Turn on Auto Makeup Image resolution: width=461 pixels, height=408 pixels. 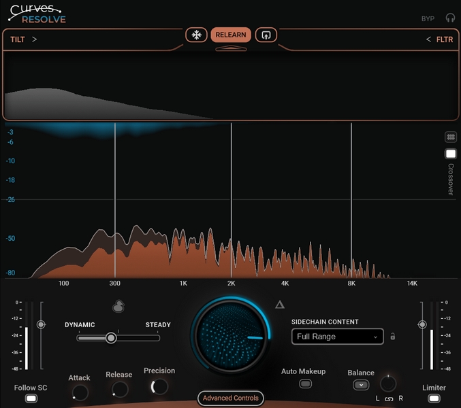click(x=306, y=384)
